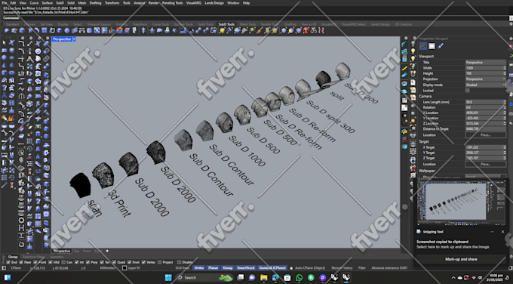Click the X Target stepper arrows

click(504, 147)
